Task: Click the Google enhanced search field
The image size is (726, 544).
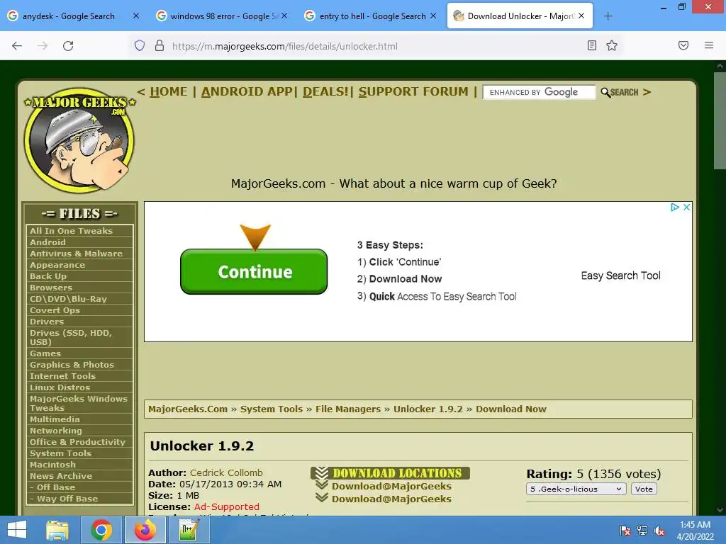Action: (539, 92)
